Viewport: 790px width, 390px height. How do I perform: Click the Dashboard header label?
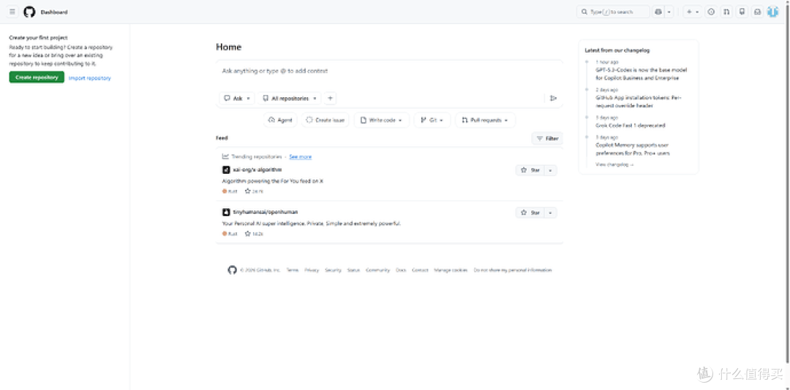coord(54,12)
